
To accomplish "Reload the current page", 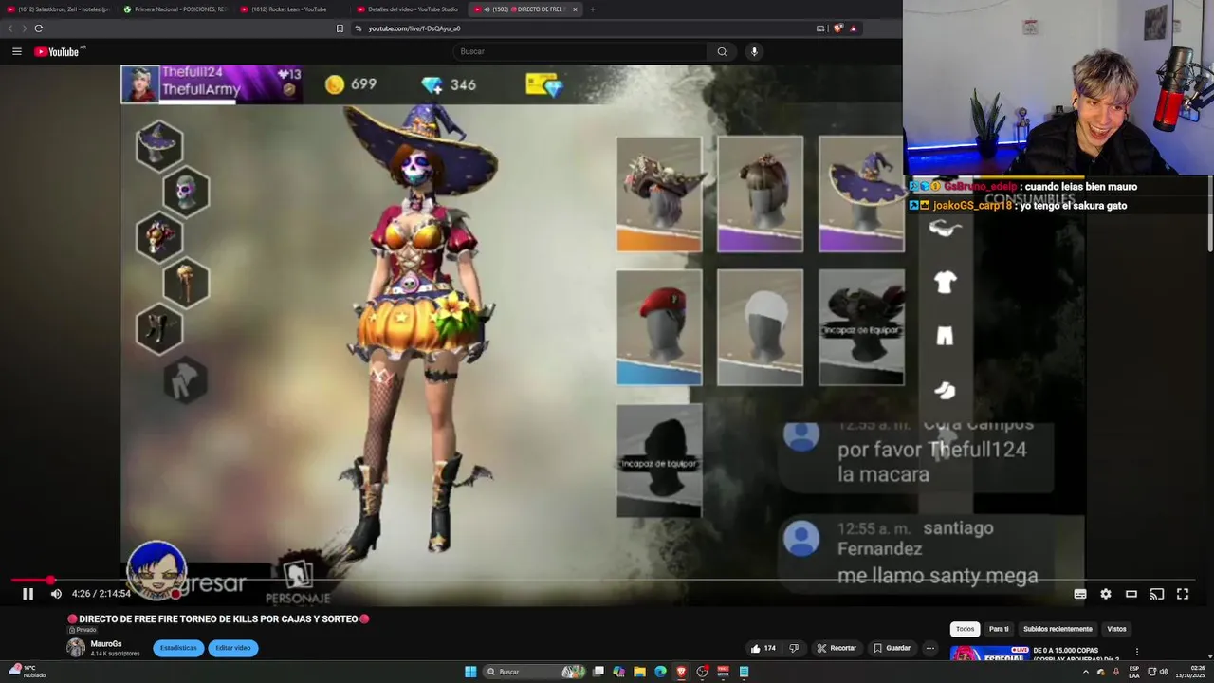I will (x=39, y=28).
